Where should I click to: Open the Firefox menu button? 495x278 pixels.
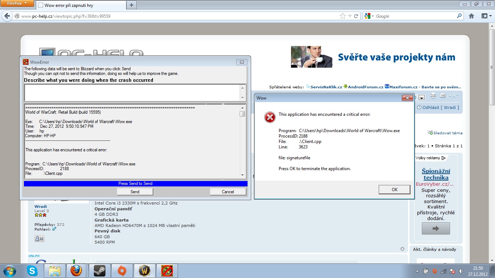(x=17, y=4)
